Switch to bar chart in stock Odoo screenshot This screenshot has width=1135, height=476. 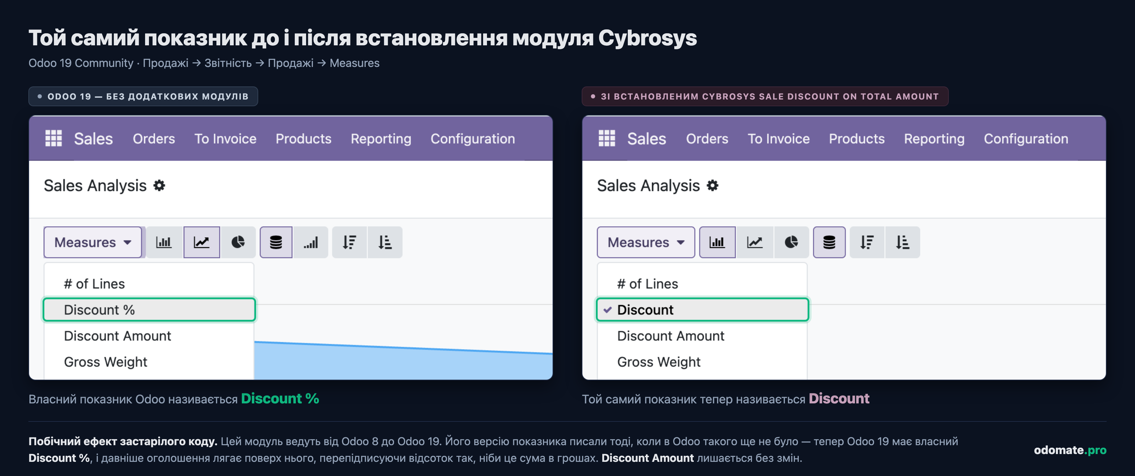click(164, 242)
